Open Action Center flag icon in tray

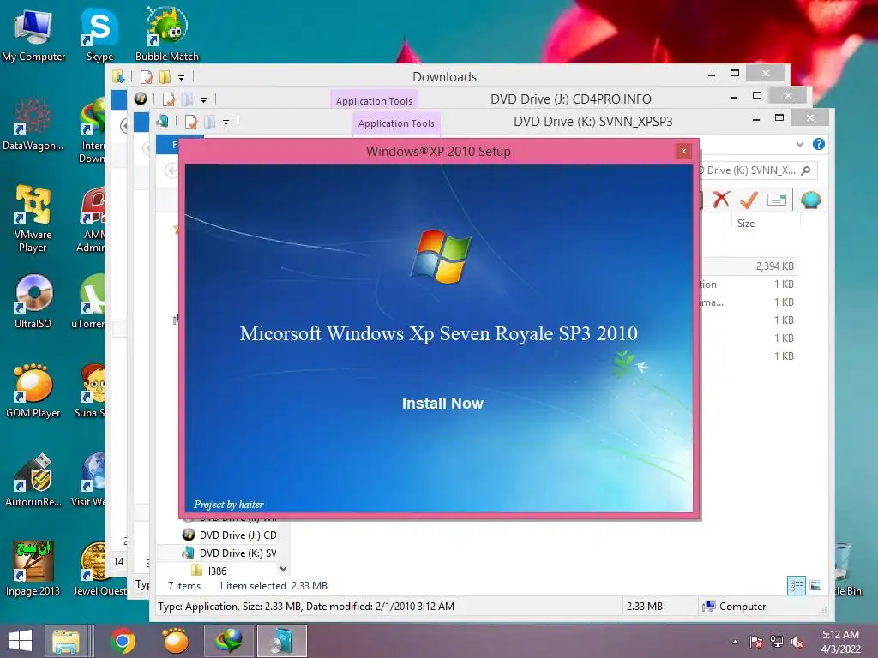tap(755, 642)
